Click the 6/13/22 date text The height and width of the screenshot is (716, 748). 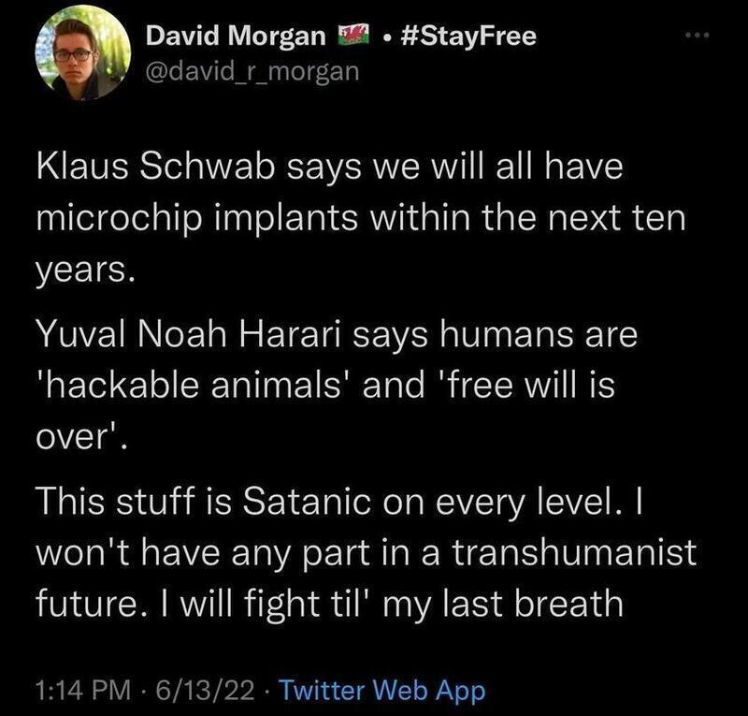(x=205, y=690)
